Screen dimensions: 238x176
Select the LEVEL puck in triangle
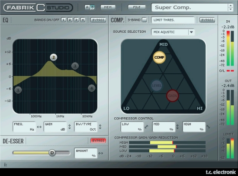157,85
